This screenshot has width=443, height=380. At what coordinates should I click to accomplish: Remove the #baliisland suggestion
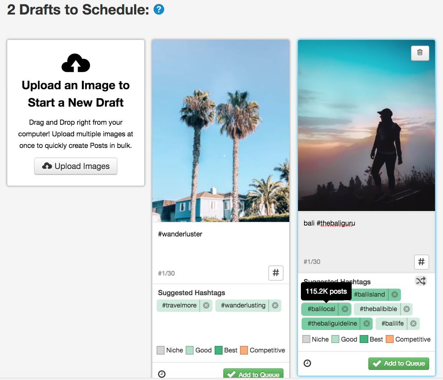coord(395,294)
